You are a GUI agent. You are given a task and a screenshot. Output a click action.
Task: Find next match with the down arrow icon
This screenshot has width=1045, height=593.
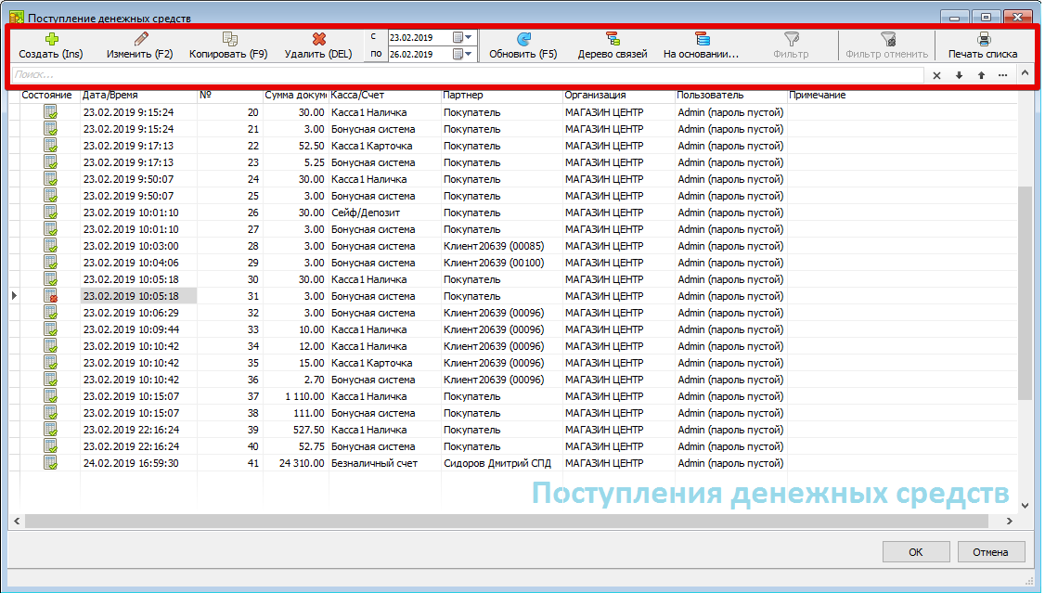959,75
